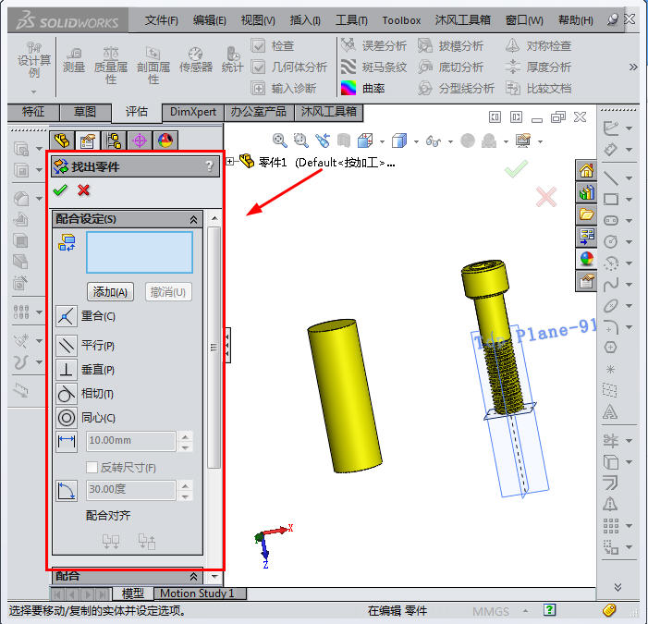Screen dimensions: 648x624
Task: Click the red X cancel icon
Action: tap(84, 190)
